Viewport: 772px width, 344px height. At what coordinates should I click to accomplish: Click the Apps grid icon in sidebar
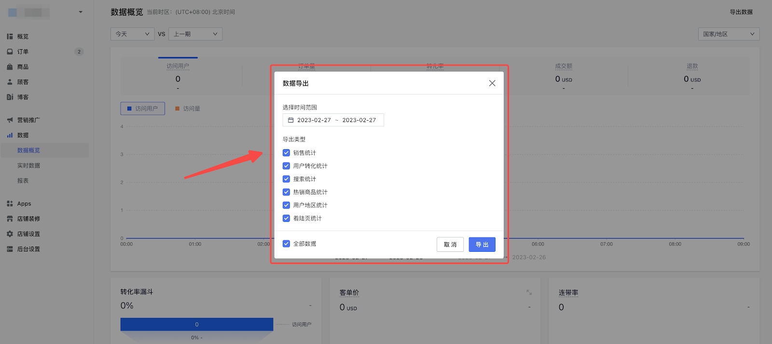[x=10, y=204]
